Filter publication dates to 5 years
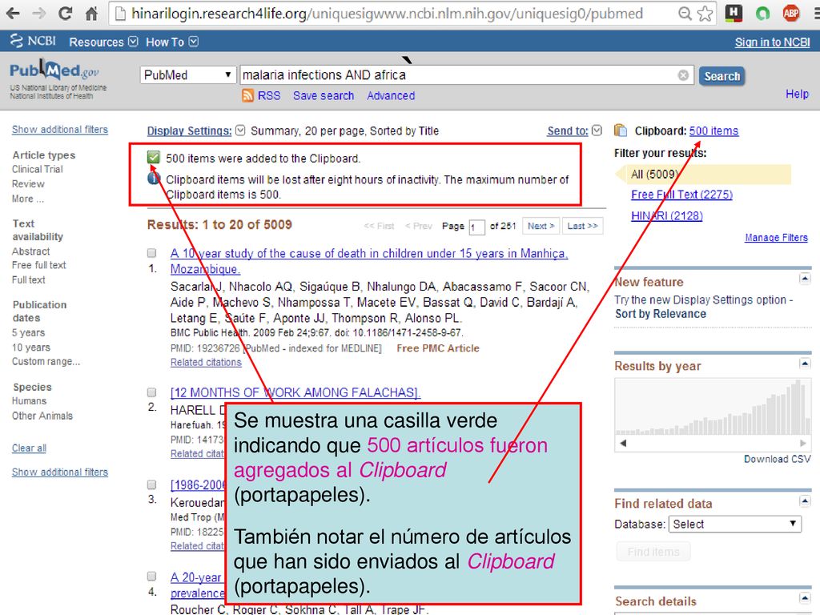 pyautogui.click(x=29, y=332)
